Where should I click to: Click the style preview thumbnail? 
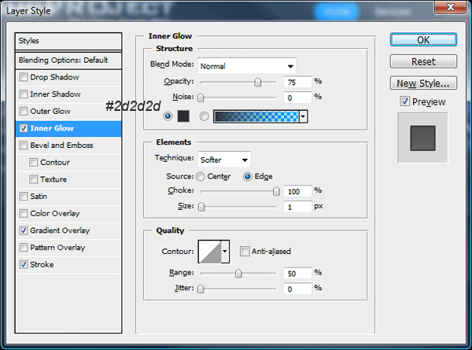422,138
